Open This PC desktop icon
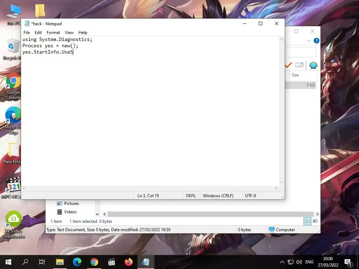This screenshot has width=359, height=269. click(x=13, y=14)
